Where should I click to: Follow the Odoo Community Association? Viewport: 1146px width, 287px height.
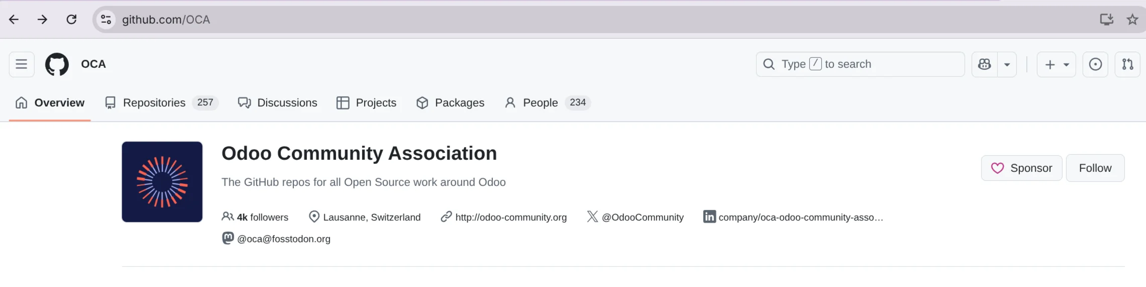(1095, 168)
